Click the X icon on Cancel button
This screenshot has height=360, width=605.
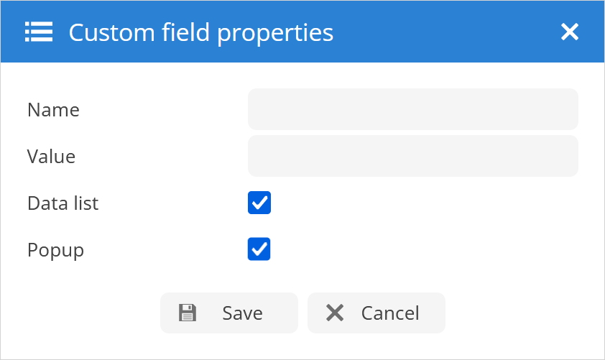335,313
